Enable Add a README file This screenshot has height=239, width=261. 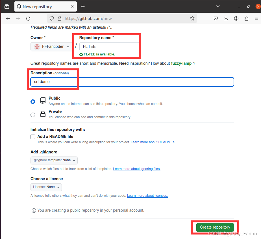[33, 137]
